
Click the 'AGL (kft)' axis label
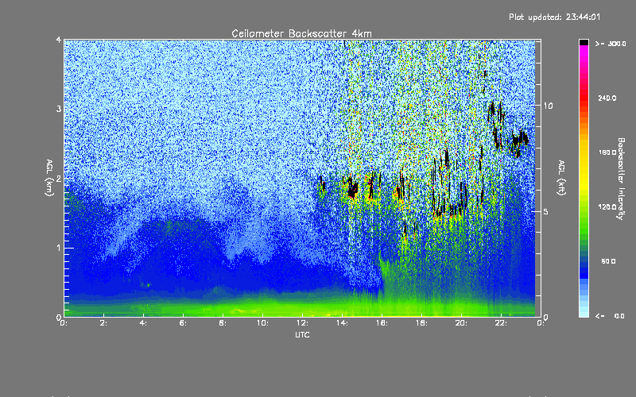tap(562, 178)
